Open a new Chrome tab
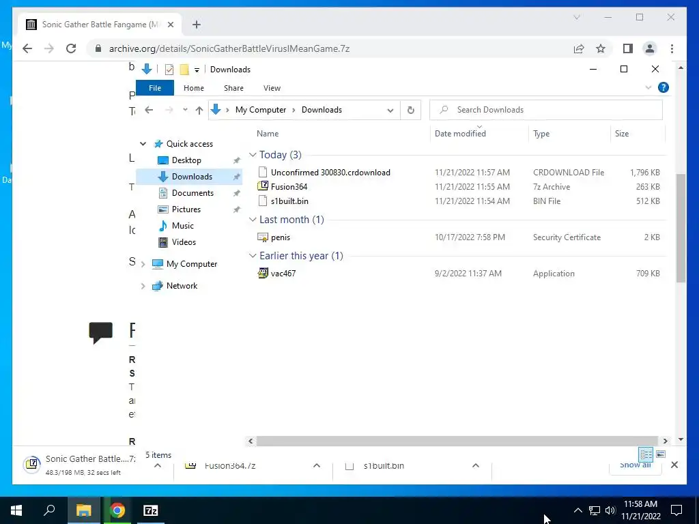The width and height of the screenshot is (699, 524). tap(197, 25)
